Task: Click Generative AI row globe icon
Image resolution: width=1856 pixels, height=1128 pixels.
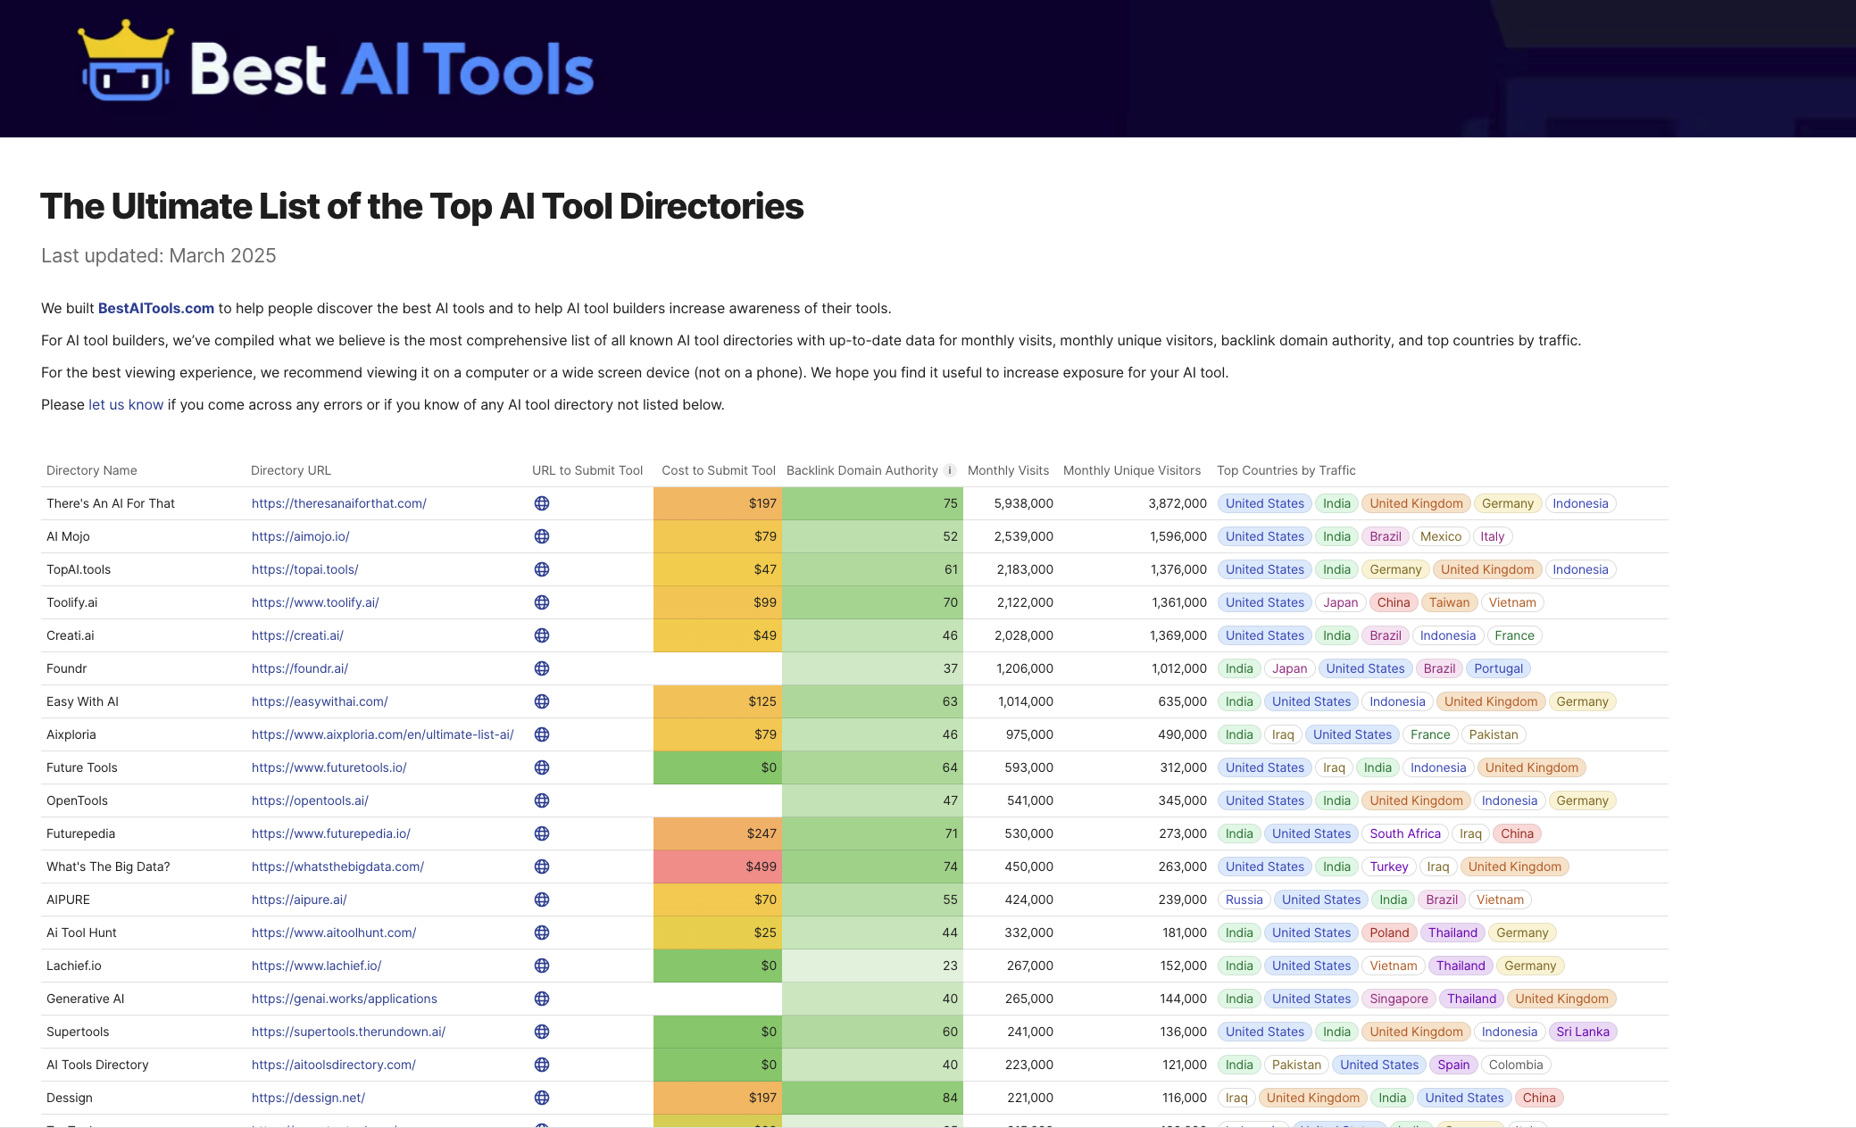Action: coord(541,999)
